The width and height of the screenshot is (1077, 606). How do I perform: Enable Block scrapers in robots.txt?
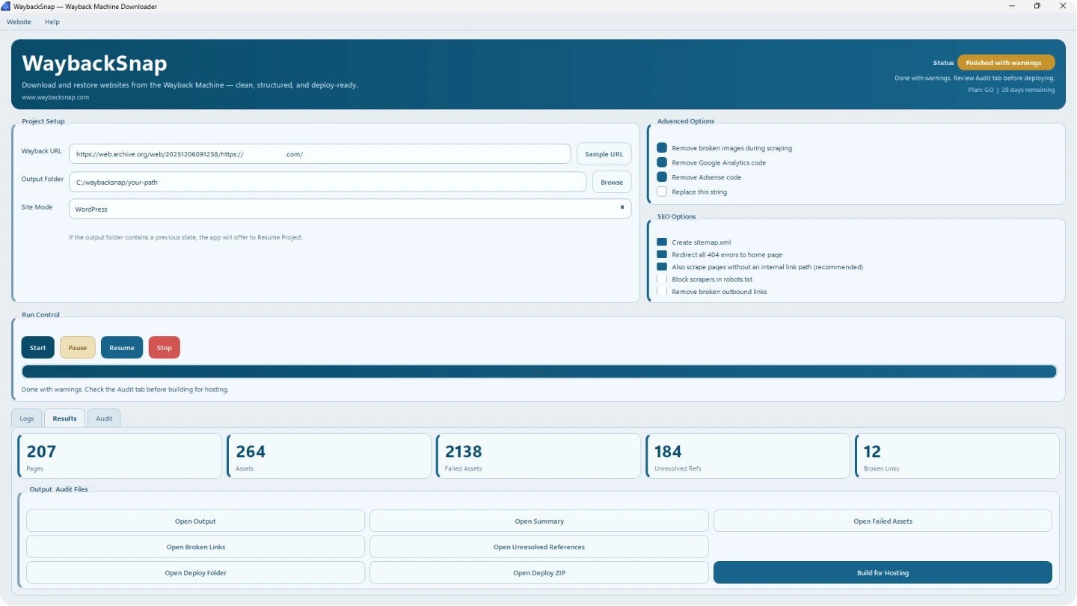point(662,279)
